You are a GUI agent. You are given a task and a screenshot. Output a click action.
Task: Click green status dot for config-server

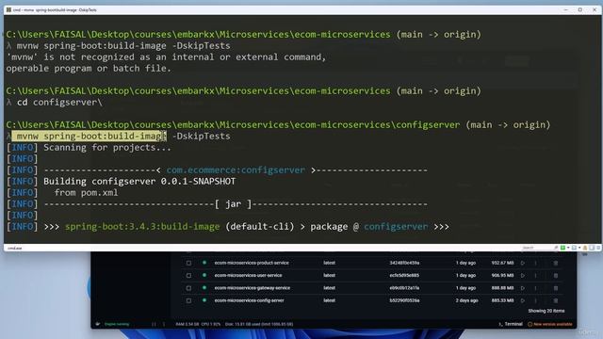click(x=204, y=300)
